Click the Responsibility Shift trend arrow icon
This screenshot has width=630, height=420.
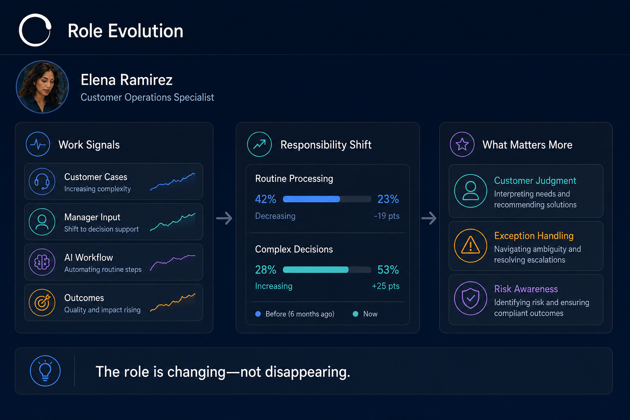tap(259, 144)
